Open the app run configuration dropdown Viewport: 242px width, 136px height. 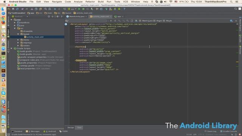pos(72,9)
